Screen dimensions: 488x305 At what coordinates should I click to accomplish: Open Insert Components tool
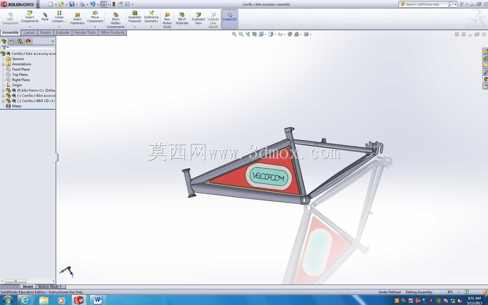point(30,17)
